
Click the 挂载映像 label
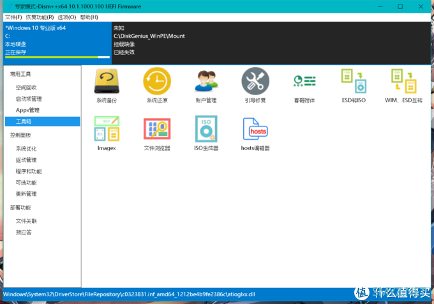tap(124, 44)
